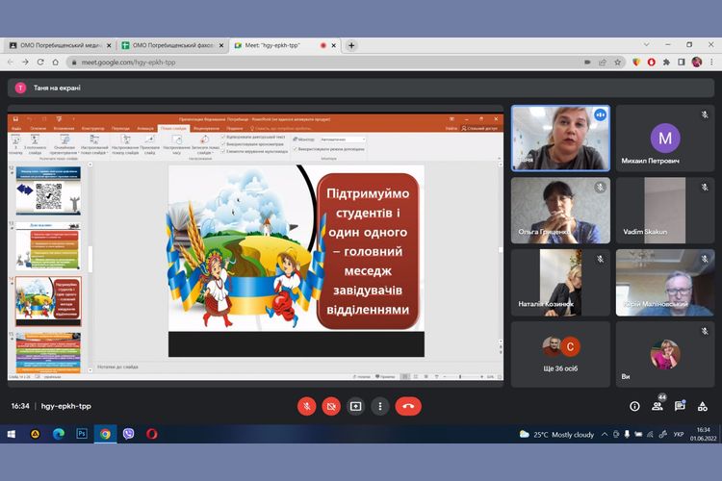Click the "Ще 36 осіб" participants tile
Image resolution: width=722 pixels, height=481 pixels.
click(559, 354)
